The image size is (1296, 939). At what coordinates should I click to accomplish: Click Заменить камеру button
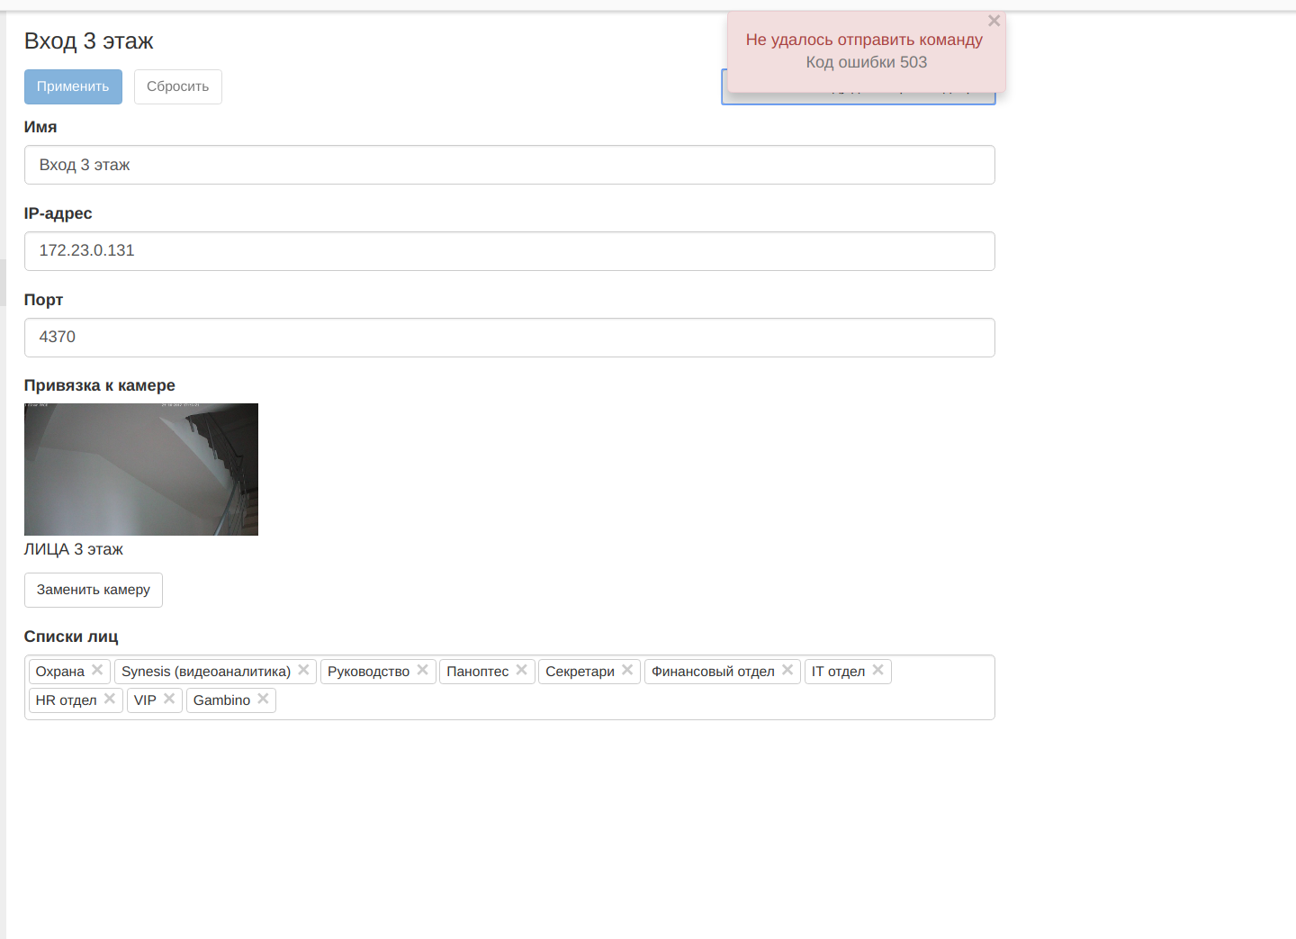94,590
